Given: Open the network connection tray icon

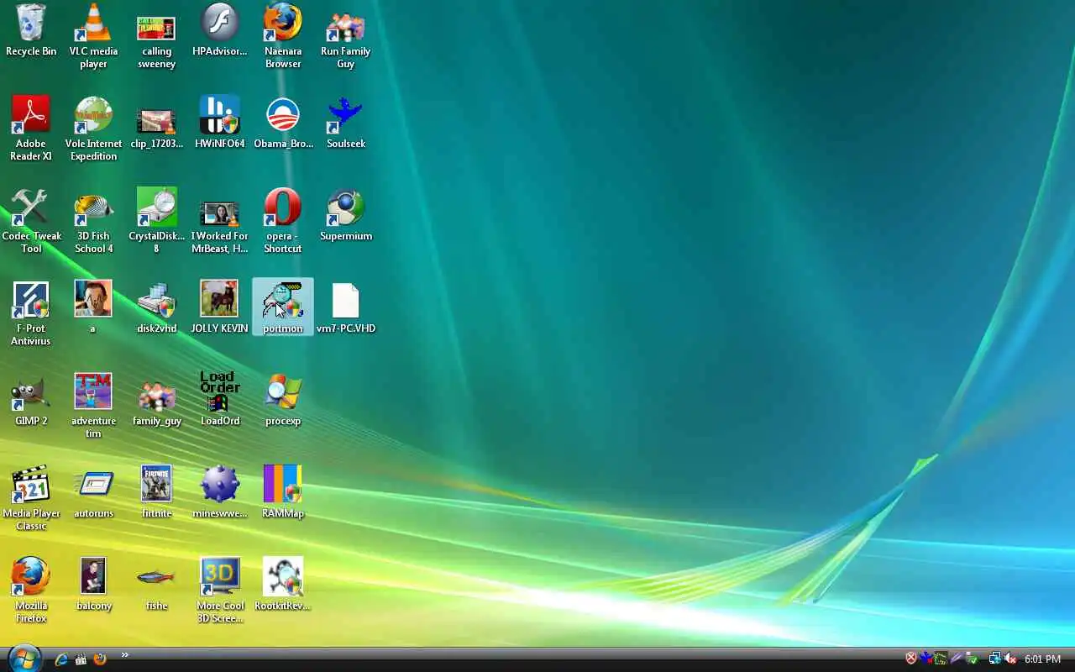Looking at the screenshot, I should click(994, 659).
